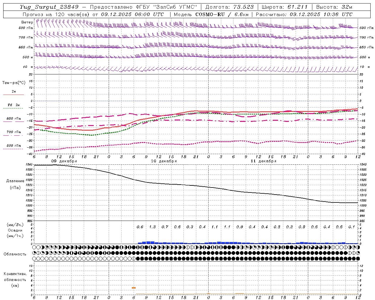Click the '(км)' unit under convective cloud label
The width and height of the screenshot is (375, 300).
click(x=15, y=285)
